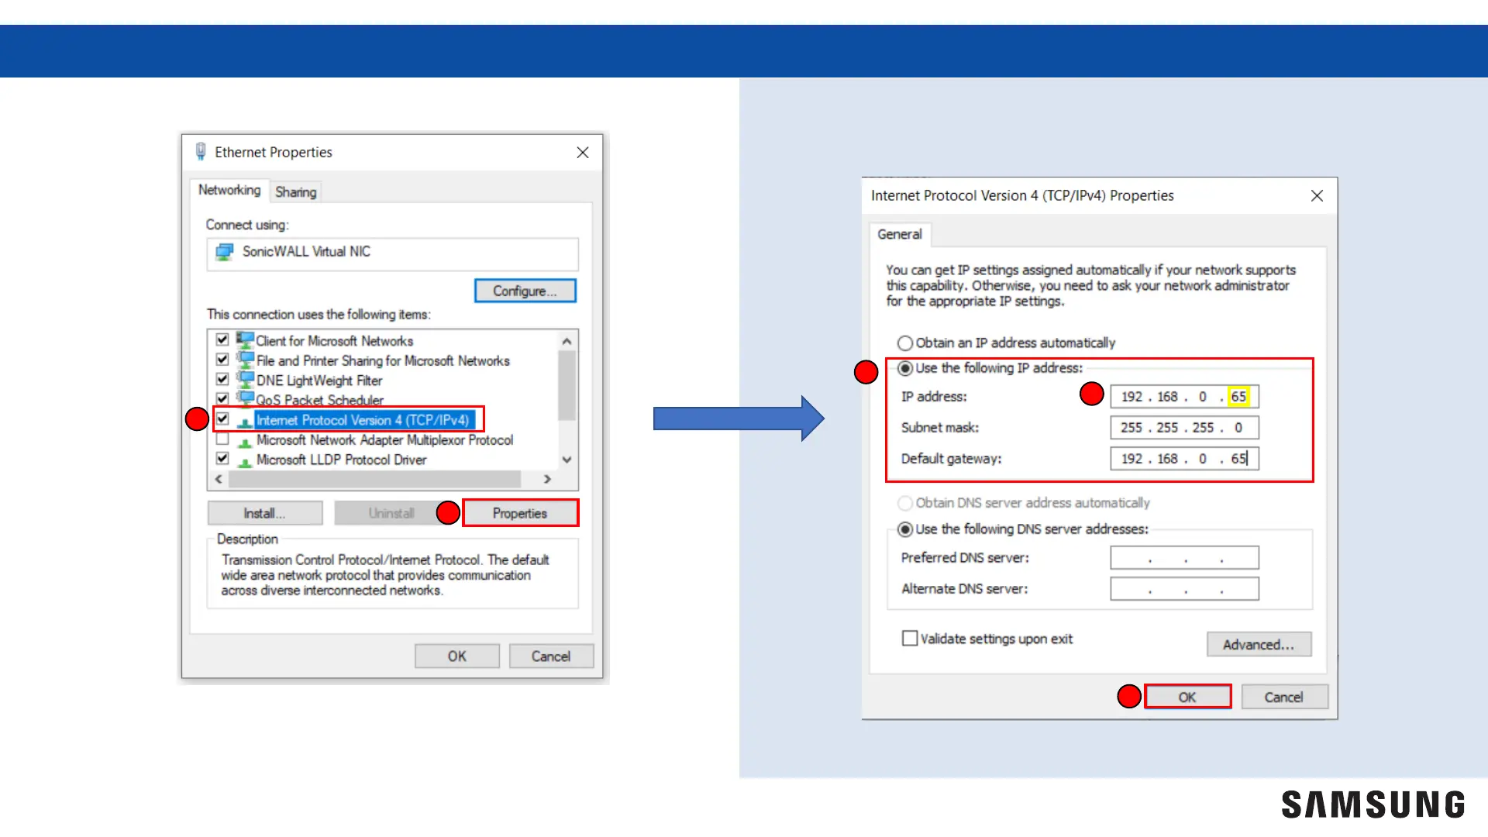Close the IPv4 Properties dialog
The image size is (1488, 837).
tap(1317, 195)
